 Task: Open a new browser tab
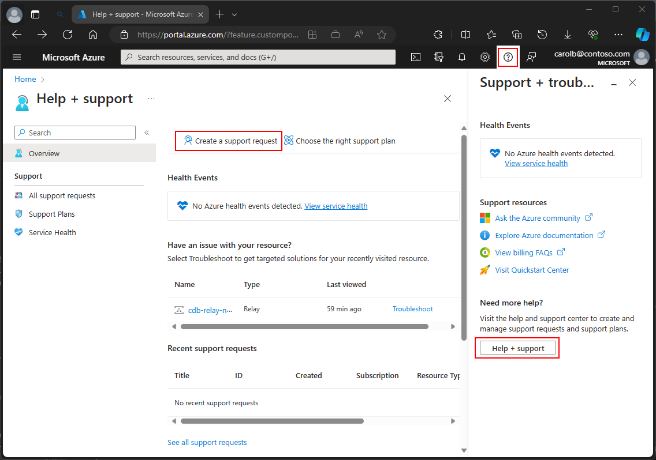pos(219,14)
